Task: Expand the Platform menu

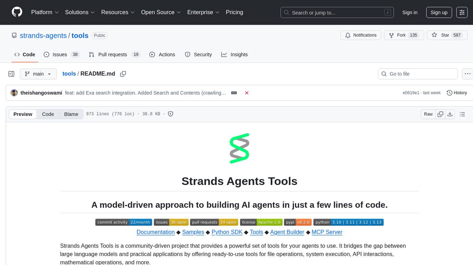Action: pyautogui.click(x=45, y=12)
